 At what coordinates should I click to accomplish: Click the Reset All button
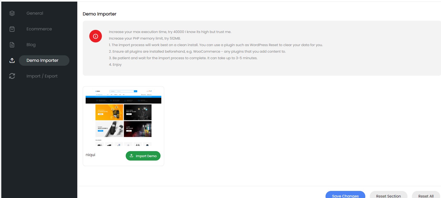[426, 196]
